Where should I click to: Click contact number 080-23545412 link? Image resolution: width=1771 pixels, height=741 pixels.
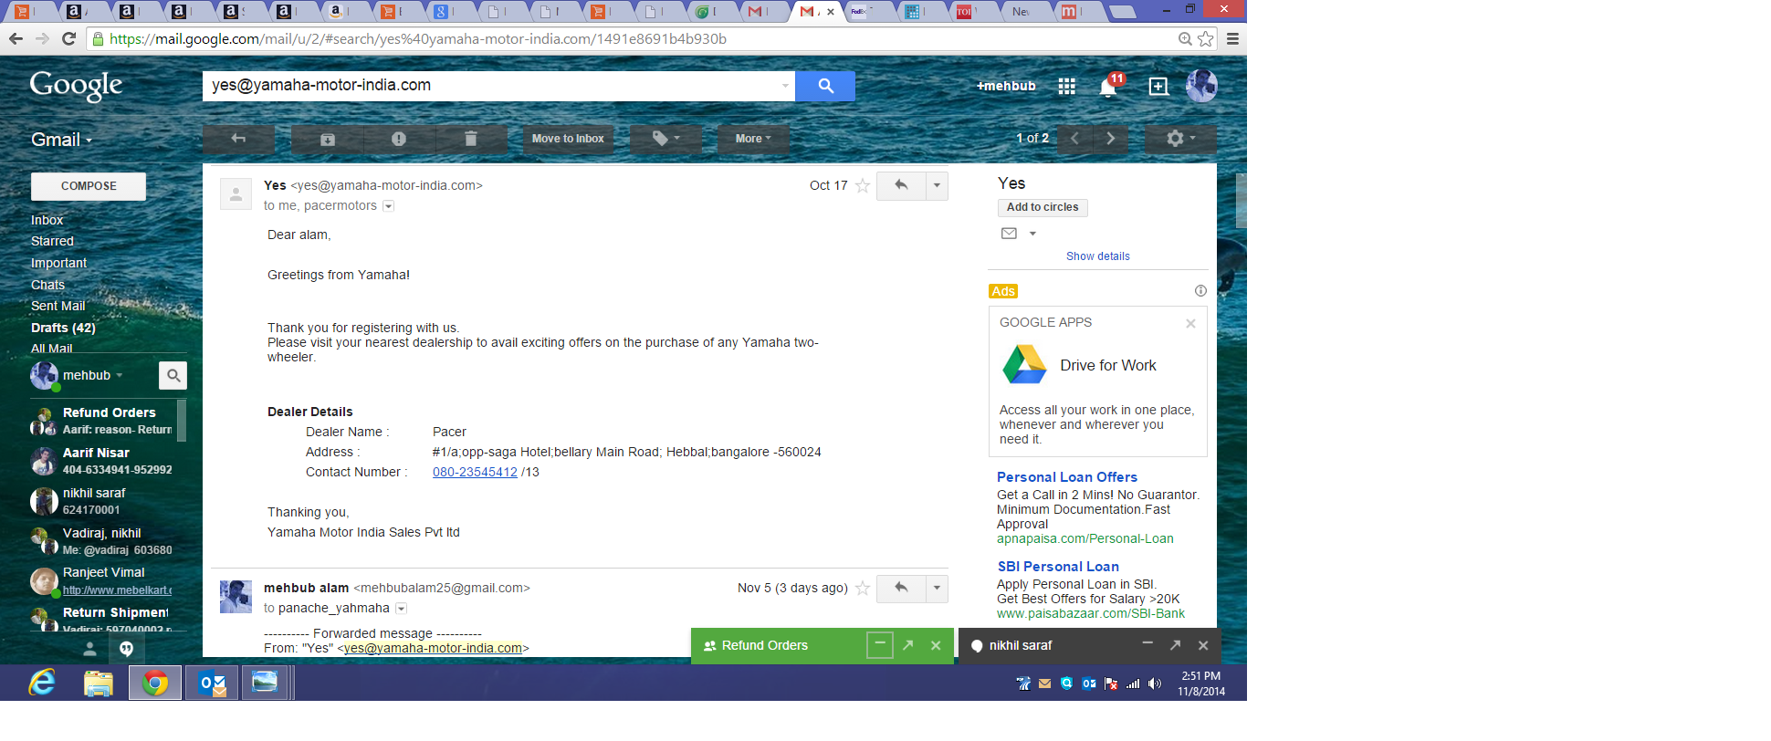pyautogui.click(x=475, y=473)
